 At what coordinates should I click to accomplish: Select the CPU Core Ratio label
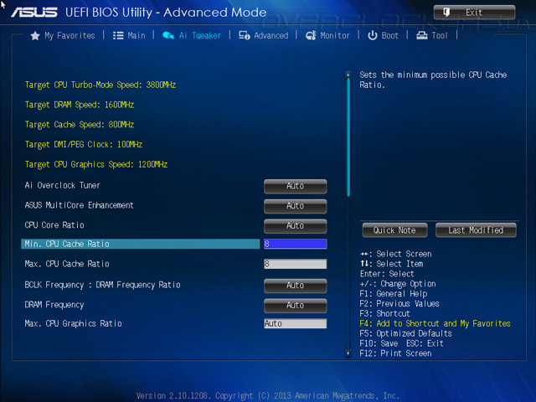54,225
